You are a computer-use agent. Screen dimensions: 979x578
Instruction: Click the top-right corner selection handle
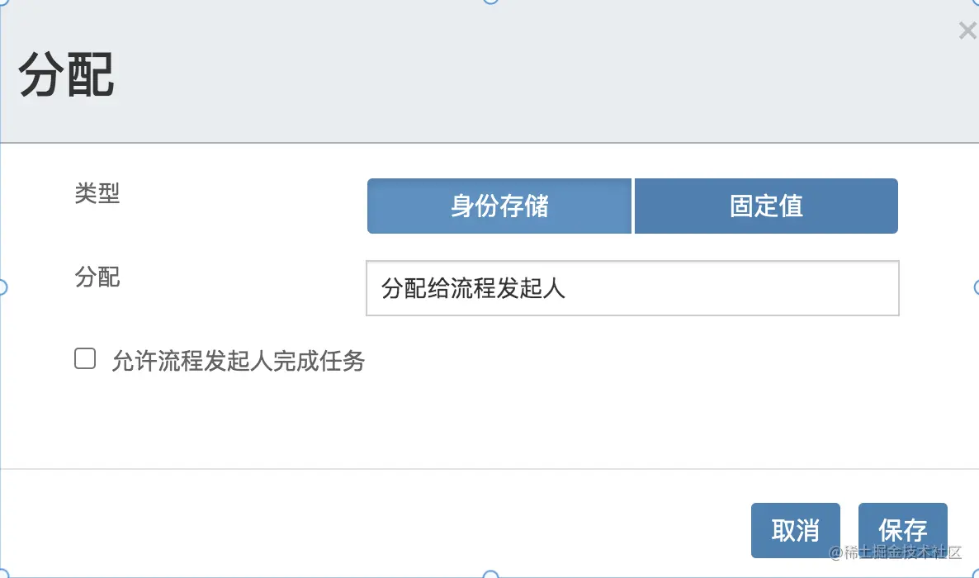977,2
